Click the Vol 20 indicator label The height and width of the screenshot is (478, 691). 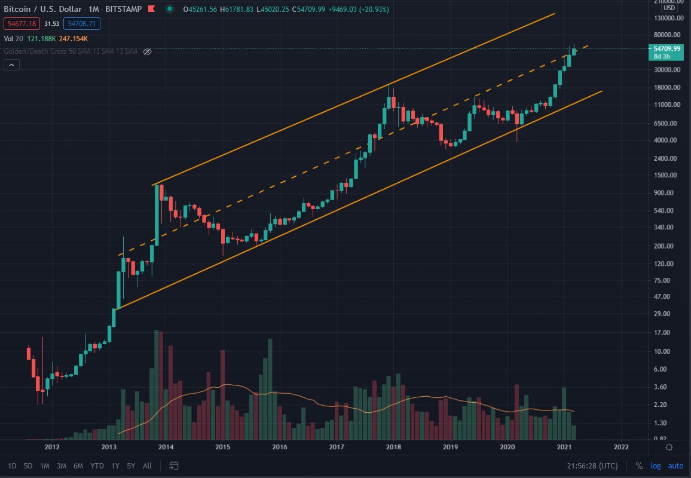tap(13, 39)
